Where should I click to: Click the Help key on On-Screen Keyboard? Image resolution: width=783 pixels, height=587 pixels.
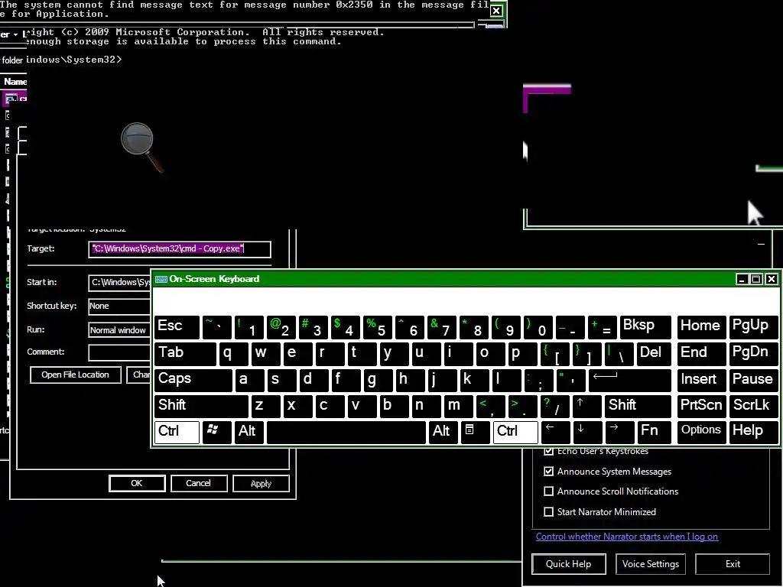[753, 432]
